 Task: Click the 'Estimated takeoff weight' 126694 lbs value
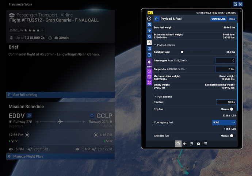[x=160, y=38]
